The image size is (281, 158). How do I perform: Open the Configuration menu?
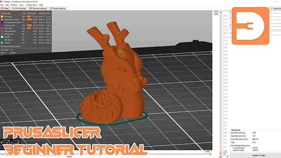31,5
